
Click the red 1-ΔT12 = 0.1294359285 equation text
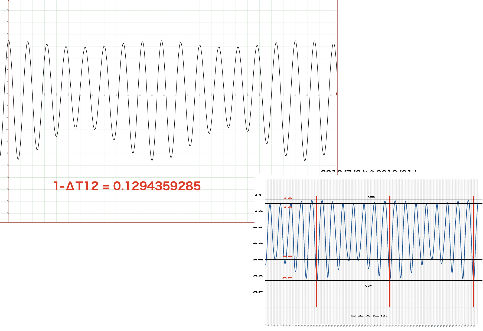click(127, 186)
